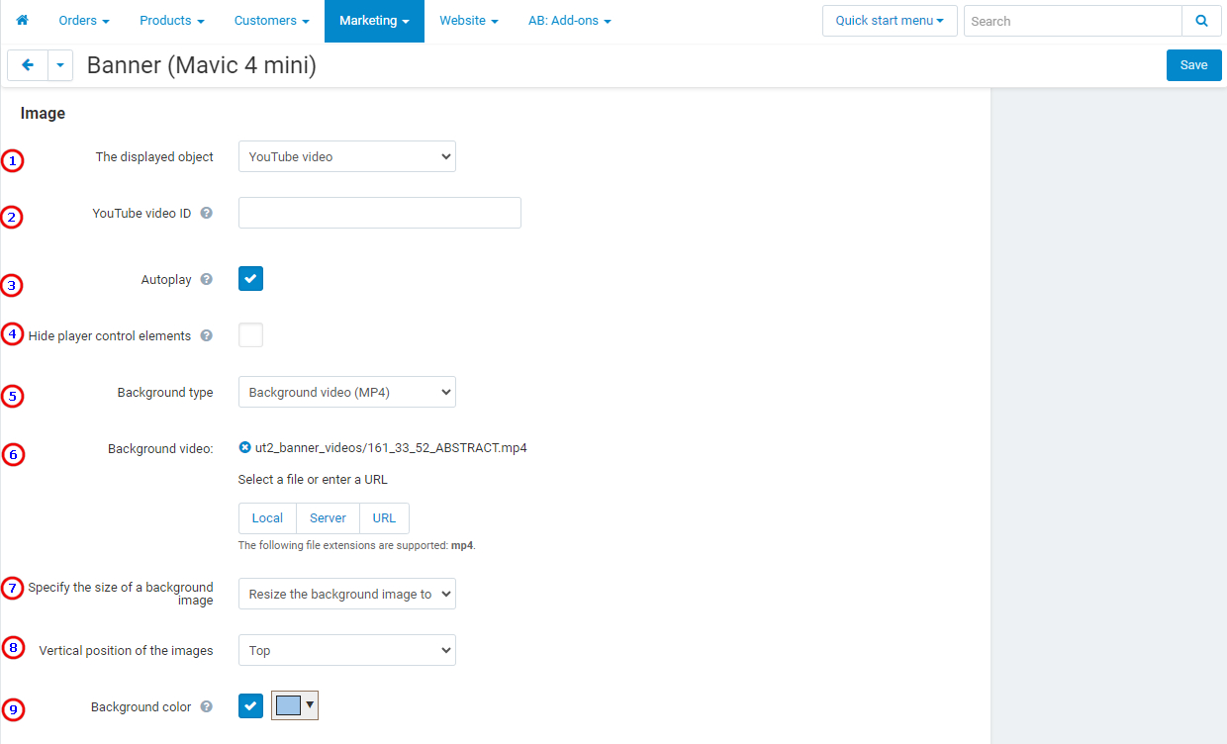Choose Server file source button
This screenshot has height=744, width=1227.
point(328,518)
